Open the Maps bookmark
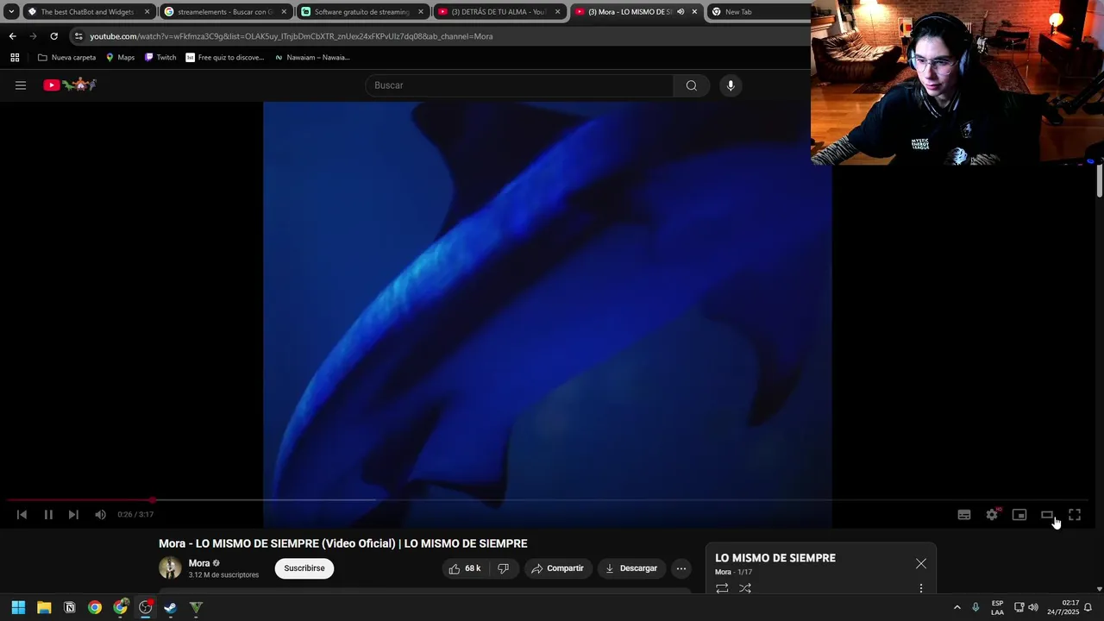Image resolution: width=1104 pixels, height=621 pixels. tap(120, 58)
